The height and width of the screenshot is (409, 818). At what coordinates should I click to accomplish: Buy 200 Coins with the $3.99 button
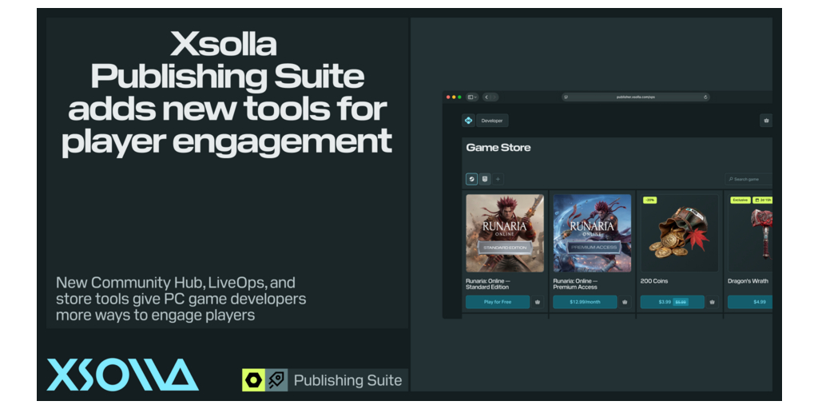point(673,302)
